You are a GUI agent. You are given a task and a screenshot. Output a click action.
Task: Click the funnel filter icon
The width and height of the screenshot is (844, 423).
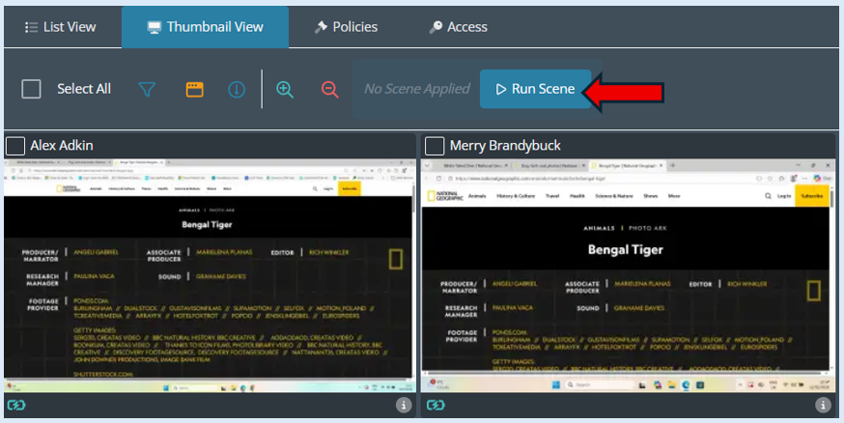[147, 90]
